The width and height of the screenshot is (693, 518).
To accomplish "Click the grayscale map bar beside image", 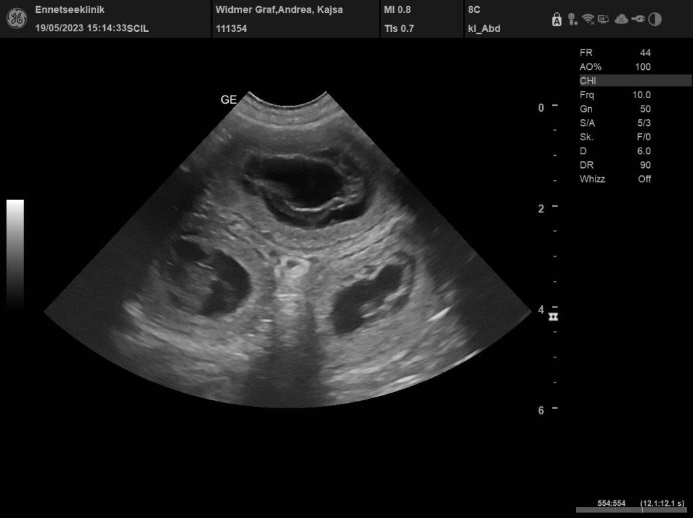I will (x=15, y=254).
